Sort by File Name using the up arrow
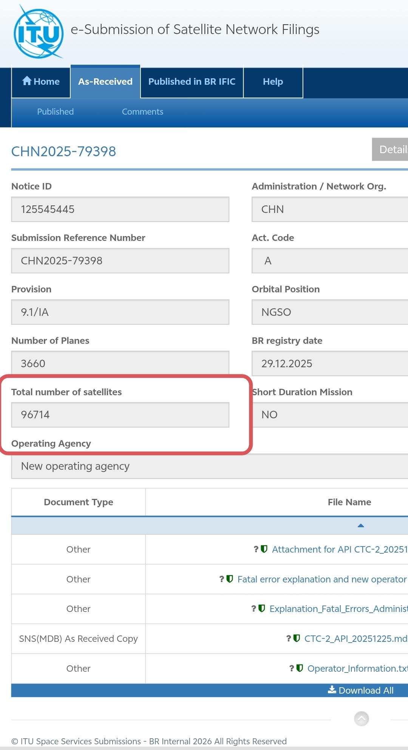The image size is (408, 750). click(x=360, y=525)
